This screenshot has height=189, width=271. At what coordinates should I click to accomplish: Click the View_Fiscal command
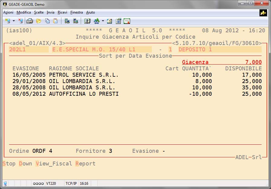point(54,164)
